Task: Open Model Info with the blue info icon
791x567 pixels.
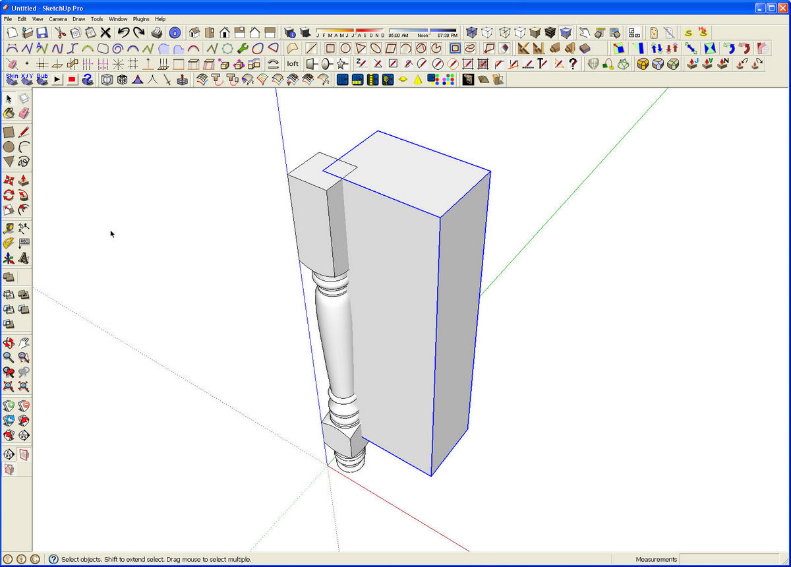Action: 174,32
